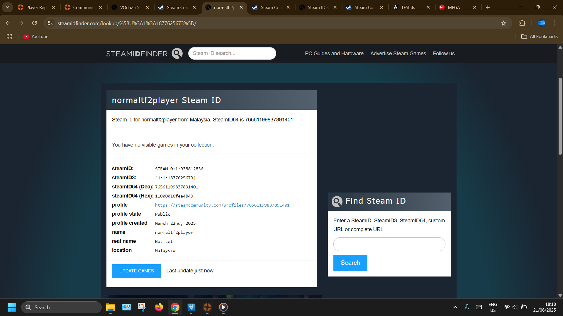Open Advertise Steam Games link
Screen dimensions: 563x316
398,54
